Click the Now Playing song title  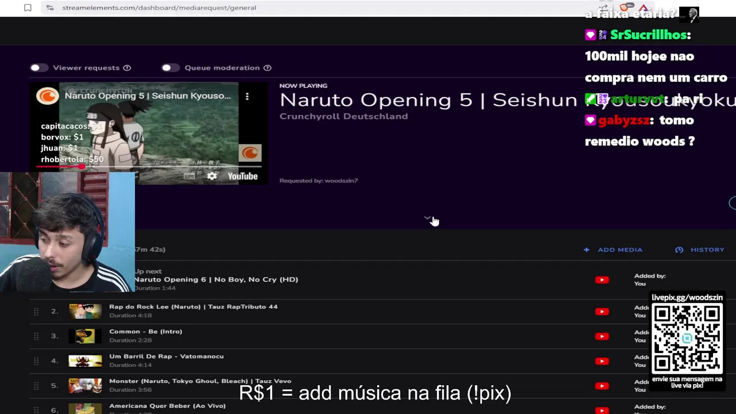pyautogui.click(x=508, y=100)
